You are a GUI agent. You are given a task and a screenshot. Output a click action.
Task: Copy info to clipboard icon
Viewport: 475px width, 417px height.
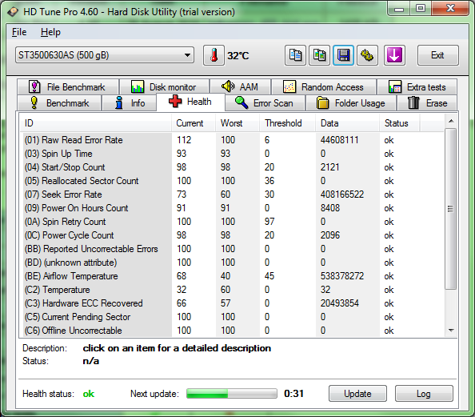(295, 55)
